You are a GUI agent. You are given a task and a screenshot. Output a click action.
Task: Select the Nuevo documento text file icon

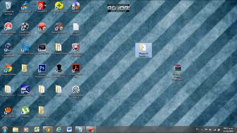pos(76,29)
